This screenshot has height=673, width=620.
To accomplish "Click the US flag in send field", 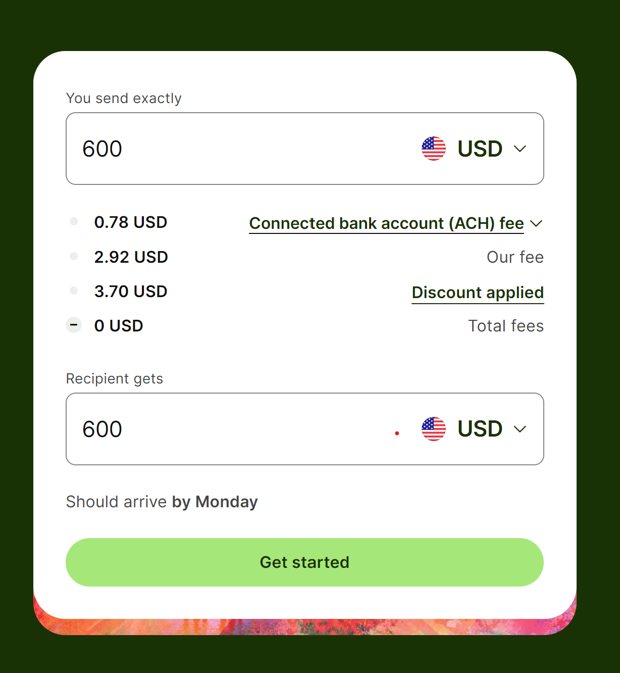I will tap(434, 149).
